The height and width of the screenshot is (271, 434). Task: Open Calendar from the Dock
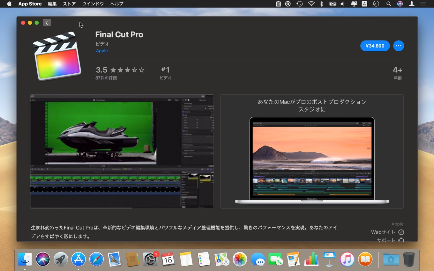click(x=168, y=259)
